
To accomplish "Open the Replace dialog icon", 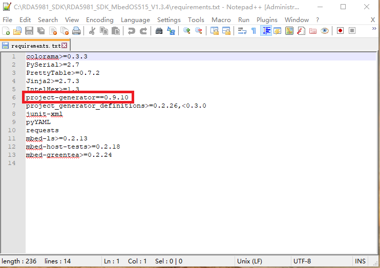I will coord(171,31).
